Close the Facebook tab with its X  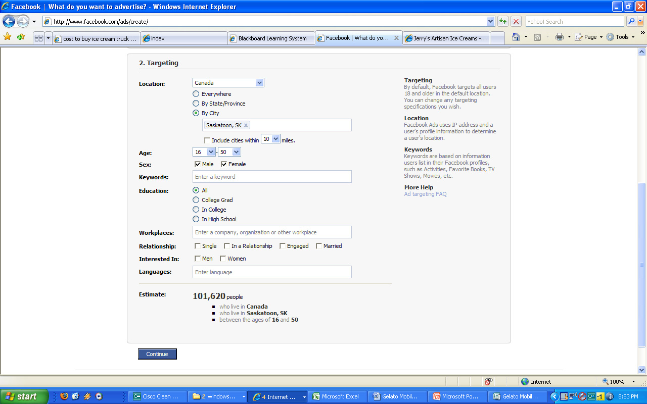pos(396,38)
